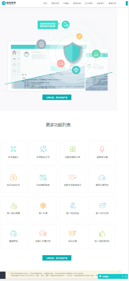Click the 用户来源 globe icon
129x281 pixels.
tap(43, 205)
